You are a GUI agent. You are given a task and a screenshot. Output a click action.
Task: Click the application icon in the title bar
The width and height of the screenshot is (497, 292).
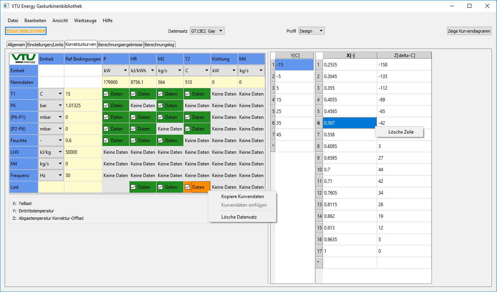pos(6,6)
